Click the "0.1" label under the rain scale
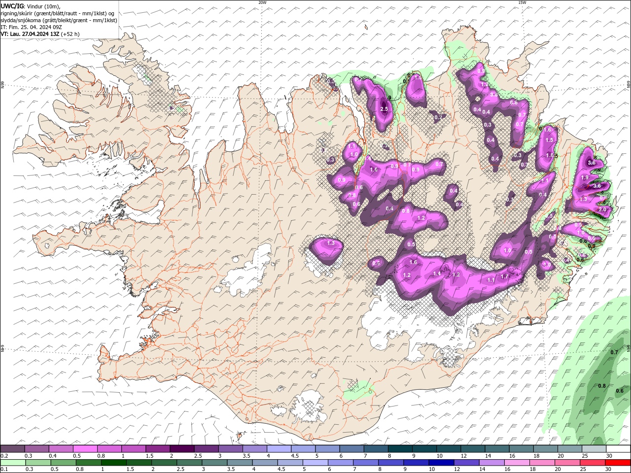The width and height of the screenshot is (631, 473). (4, 470)
